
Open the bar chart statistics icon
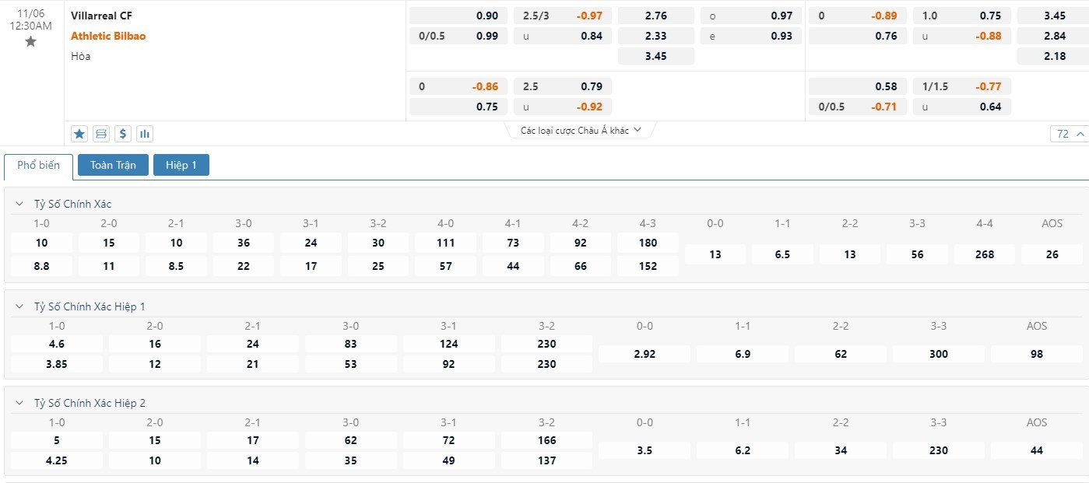point(145,134)
